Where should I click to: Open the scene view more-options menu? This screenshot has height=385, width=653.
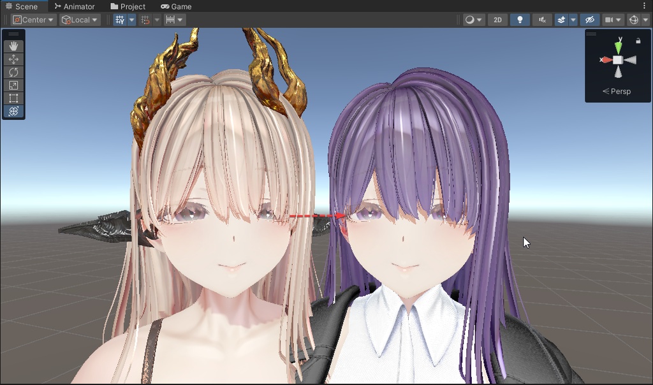(645, 6)
